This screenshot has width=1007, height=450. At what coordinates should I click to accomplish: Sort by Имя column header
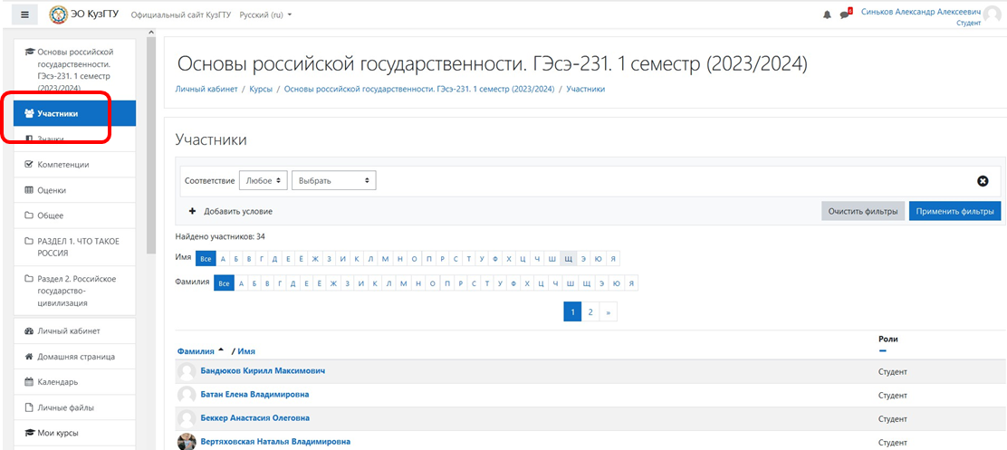(x=246, y=351)
